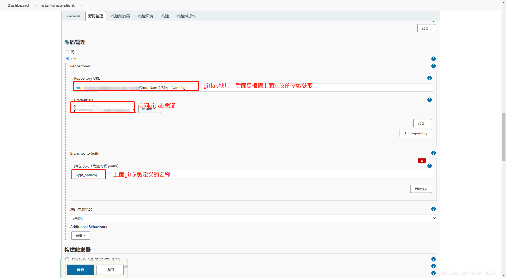Image resolution: width=506 pixels, height=278 pixels.
Task: Expand the 源码库浏览器 (自动) dropdown
Action: (x=253, y=218)
